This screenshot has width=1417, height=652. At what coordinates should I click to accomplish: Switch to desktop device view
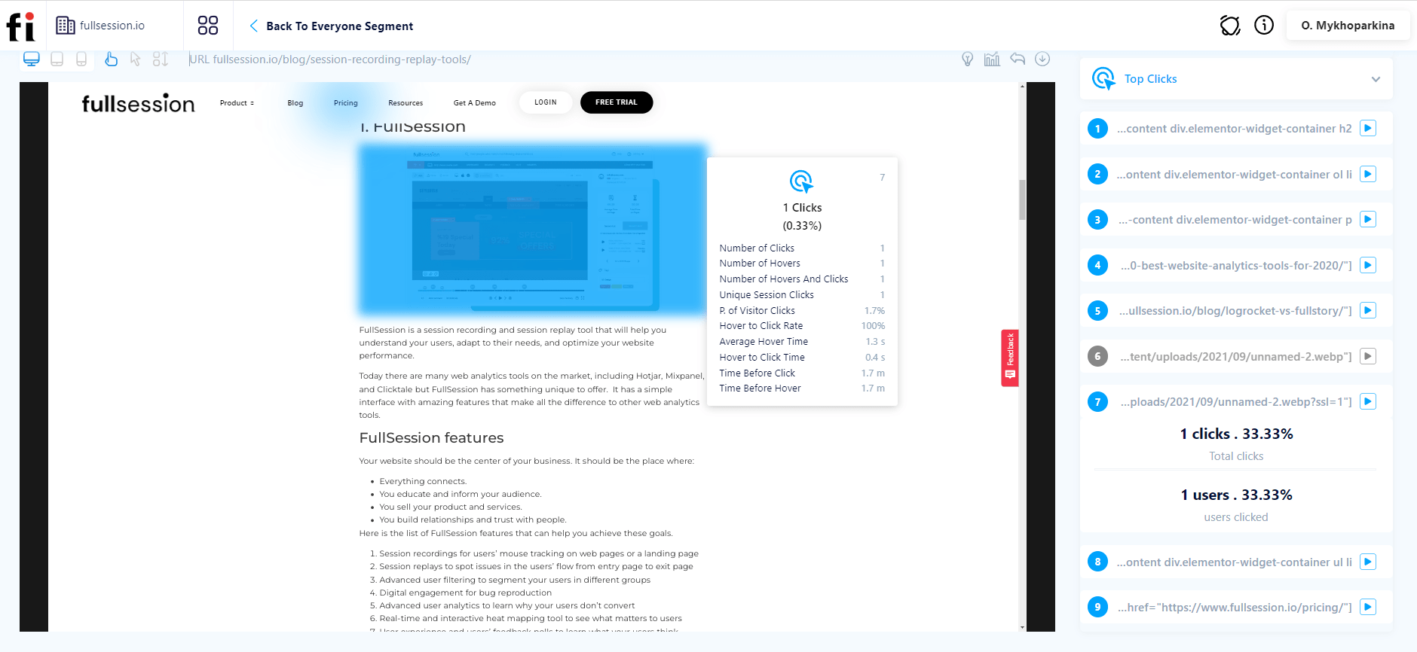pos(32,59)
